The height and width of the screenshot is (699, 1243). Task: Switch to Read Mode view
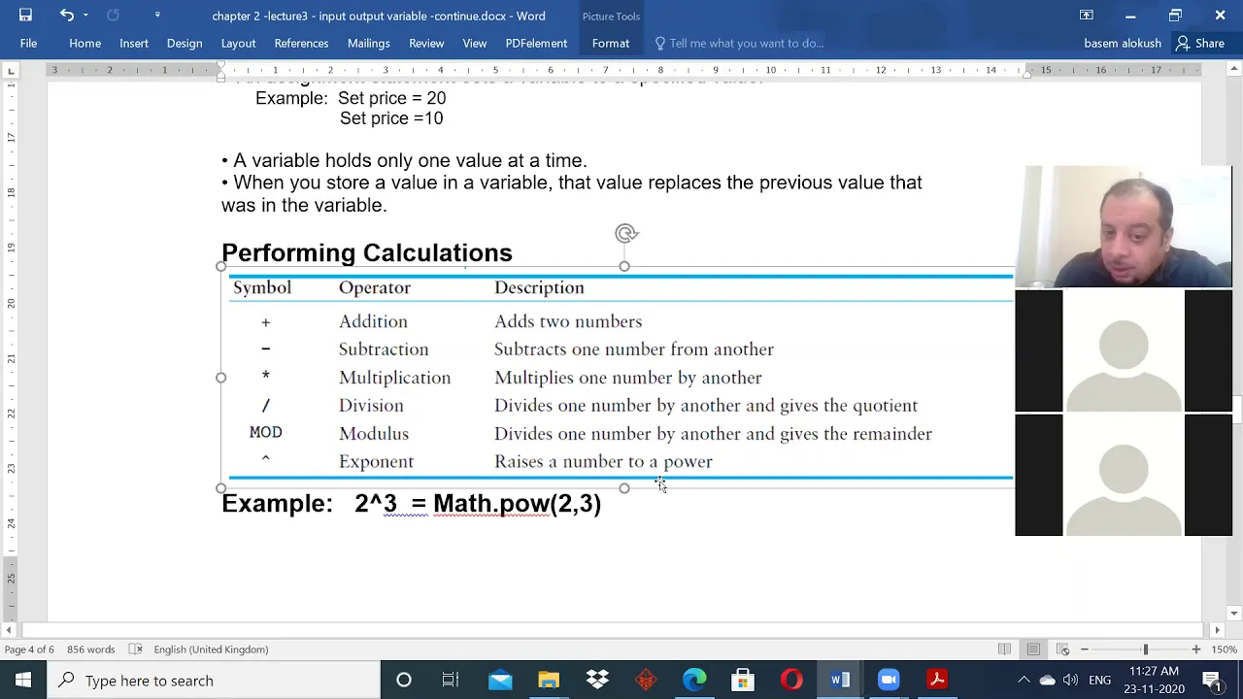pos(1004,649)
